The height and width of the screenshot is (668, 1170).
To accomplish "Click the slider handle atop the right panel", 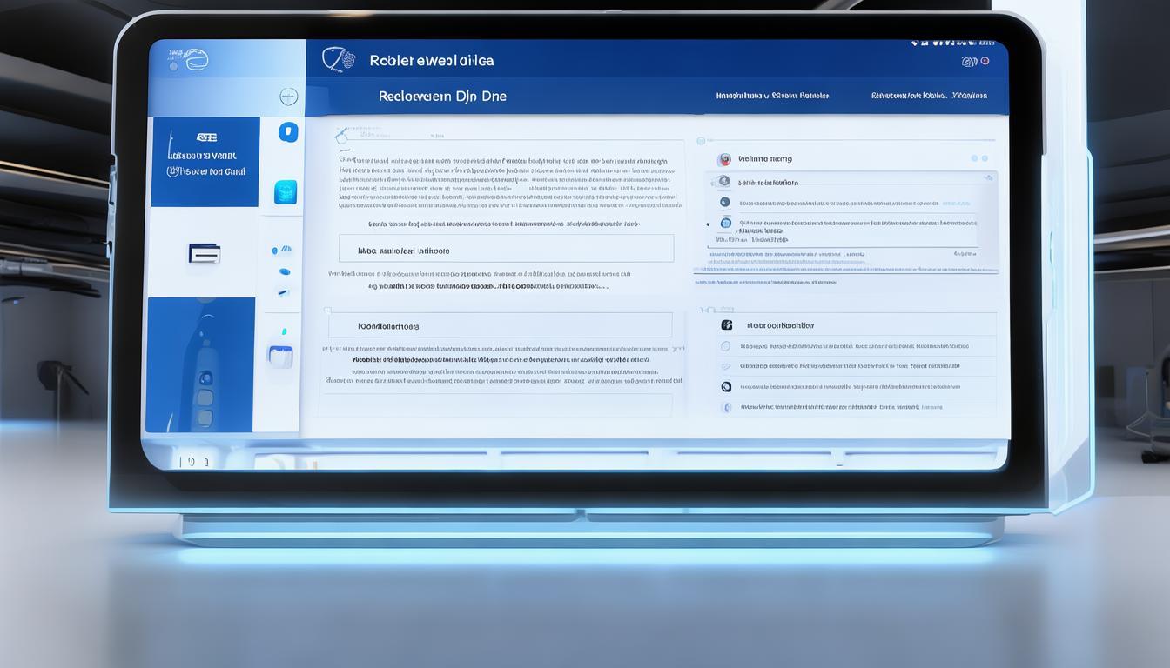I will (701, 140).
